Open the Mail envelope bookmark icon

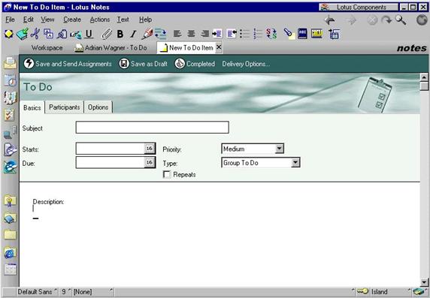point(10,64)
